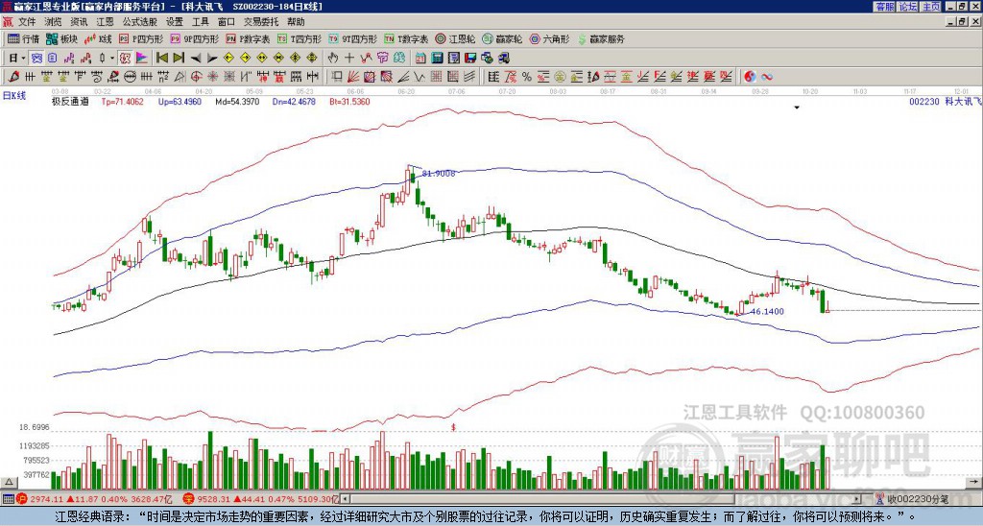
Task: Open the 文件 menu
Action: click(27, 21)
